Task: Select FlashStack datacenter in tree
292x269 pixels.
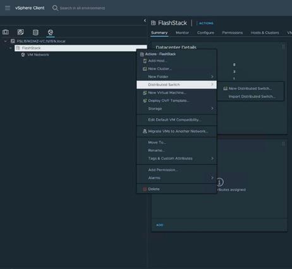Action: [x=81, y=48]
